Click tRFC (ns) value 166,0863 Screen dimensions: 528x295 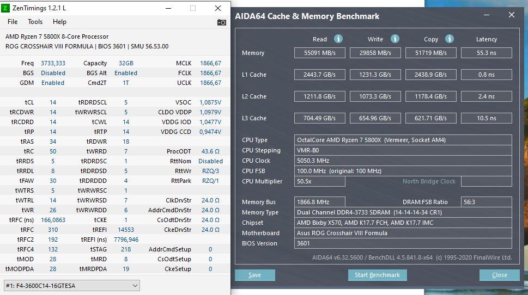pyautogui.click(x=53, y=220)
